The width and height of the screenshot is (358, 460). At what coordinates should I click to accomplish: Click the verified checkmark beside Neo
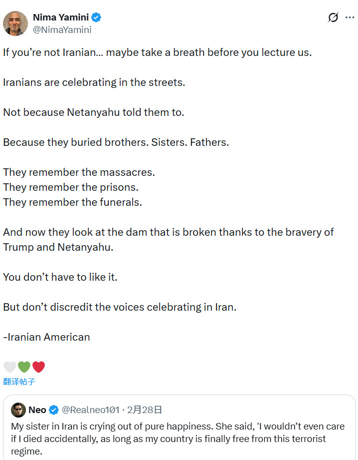tap(53, 410)
